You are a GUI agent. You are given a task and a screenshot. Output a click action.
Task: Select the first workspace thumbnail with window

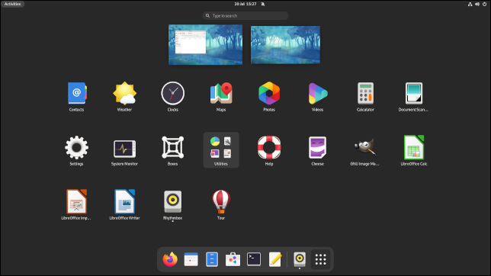[x=205, y=45]
